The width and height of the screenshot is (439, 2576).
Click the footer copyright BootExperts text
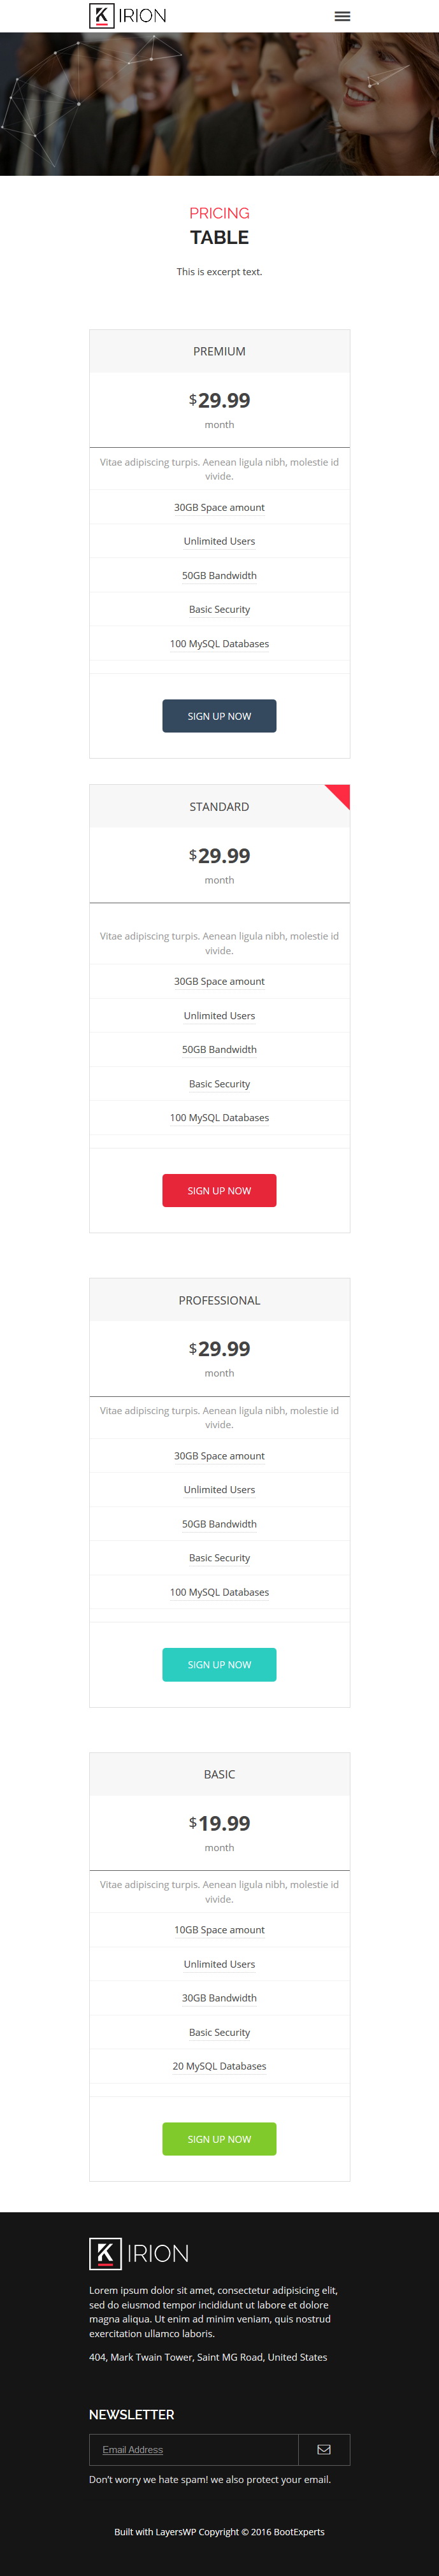[x=219, y=2532]
